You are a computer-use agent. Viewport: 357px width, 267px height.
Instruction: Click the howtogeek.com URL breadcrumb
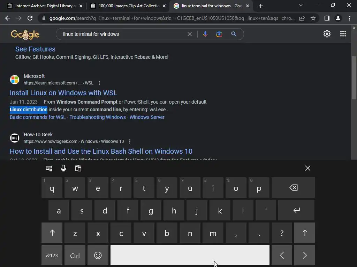74,141
